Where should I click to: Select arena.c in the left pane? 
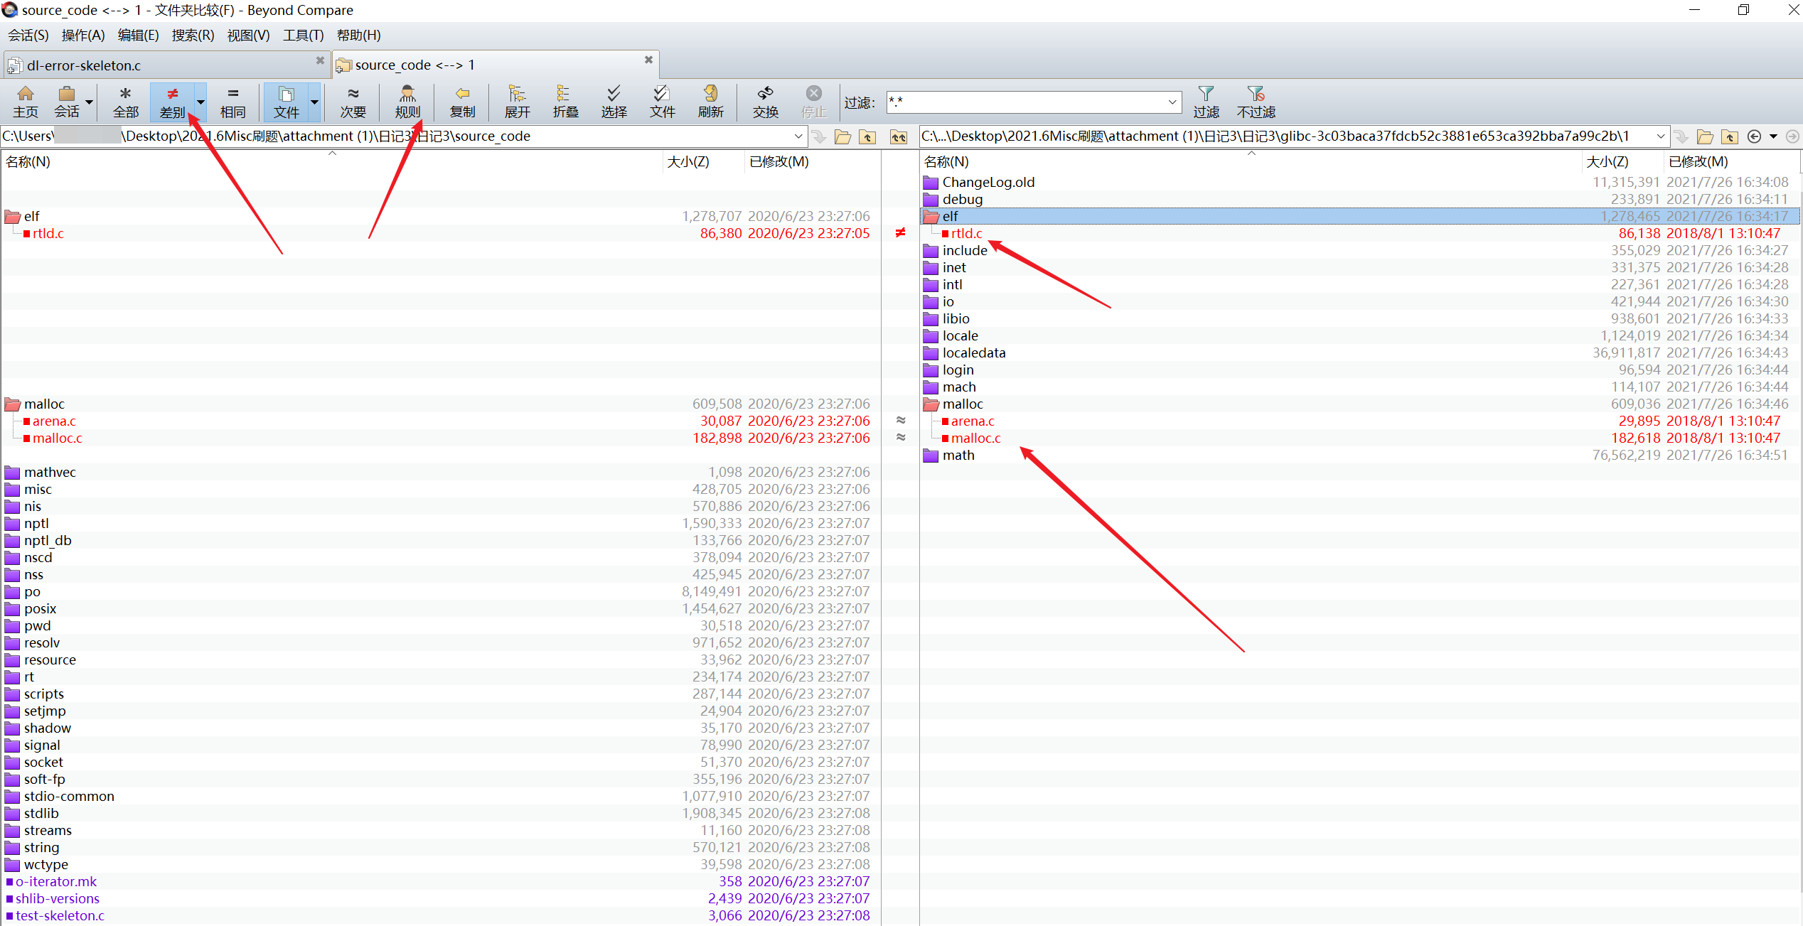(53, 421)
